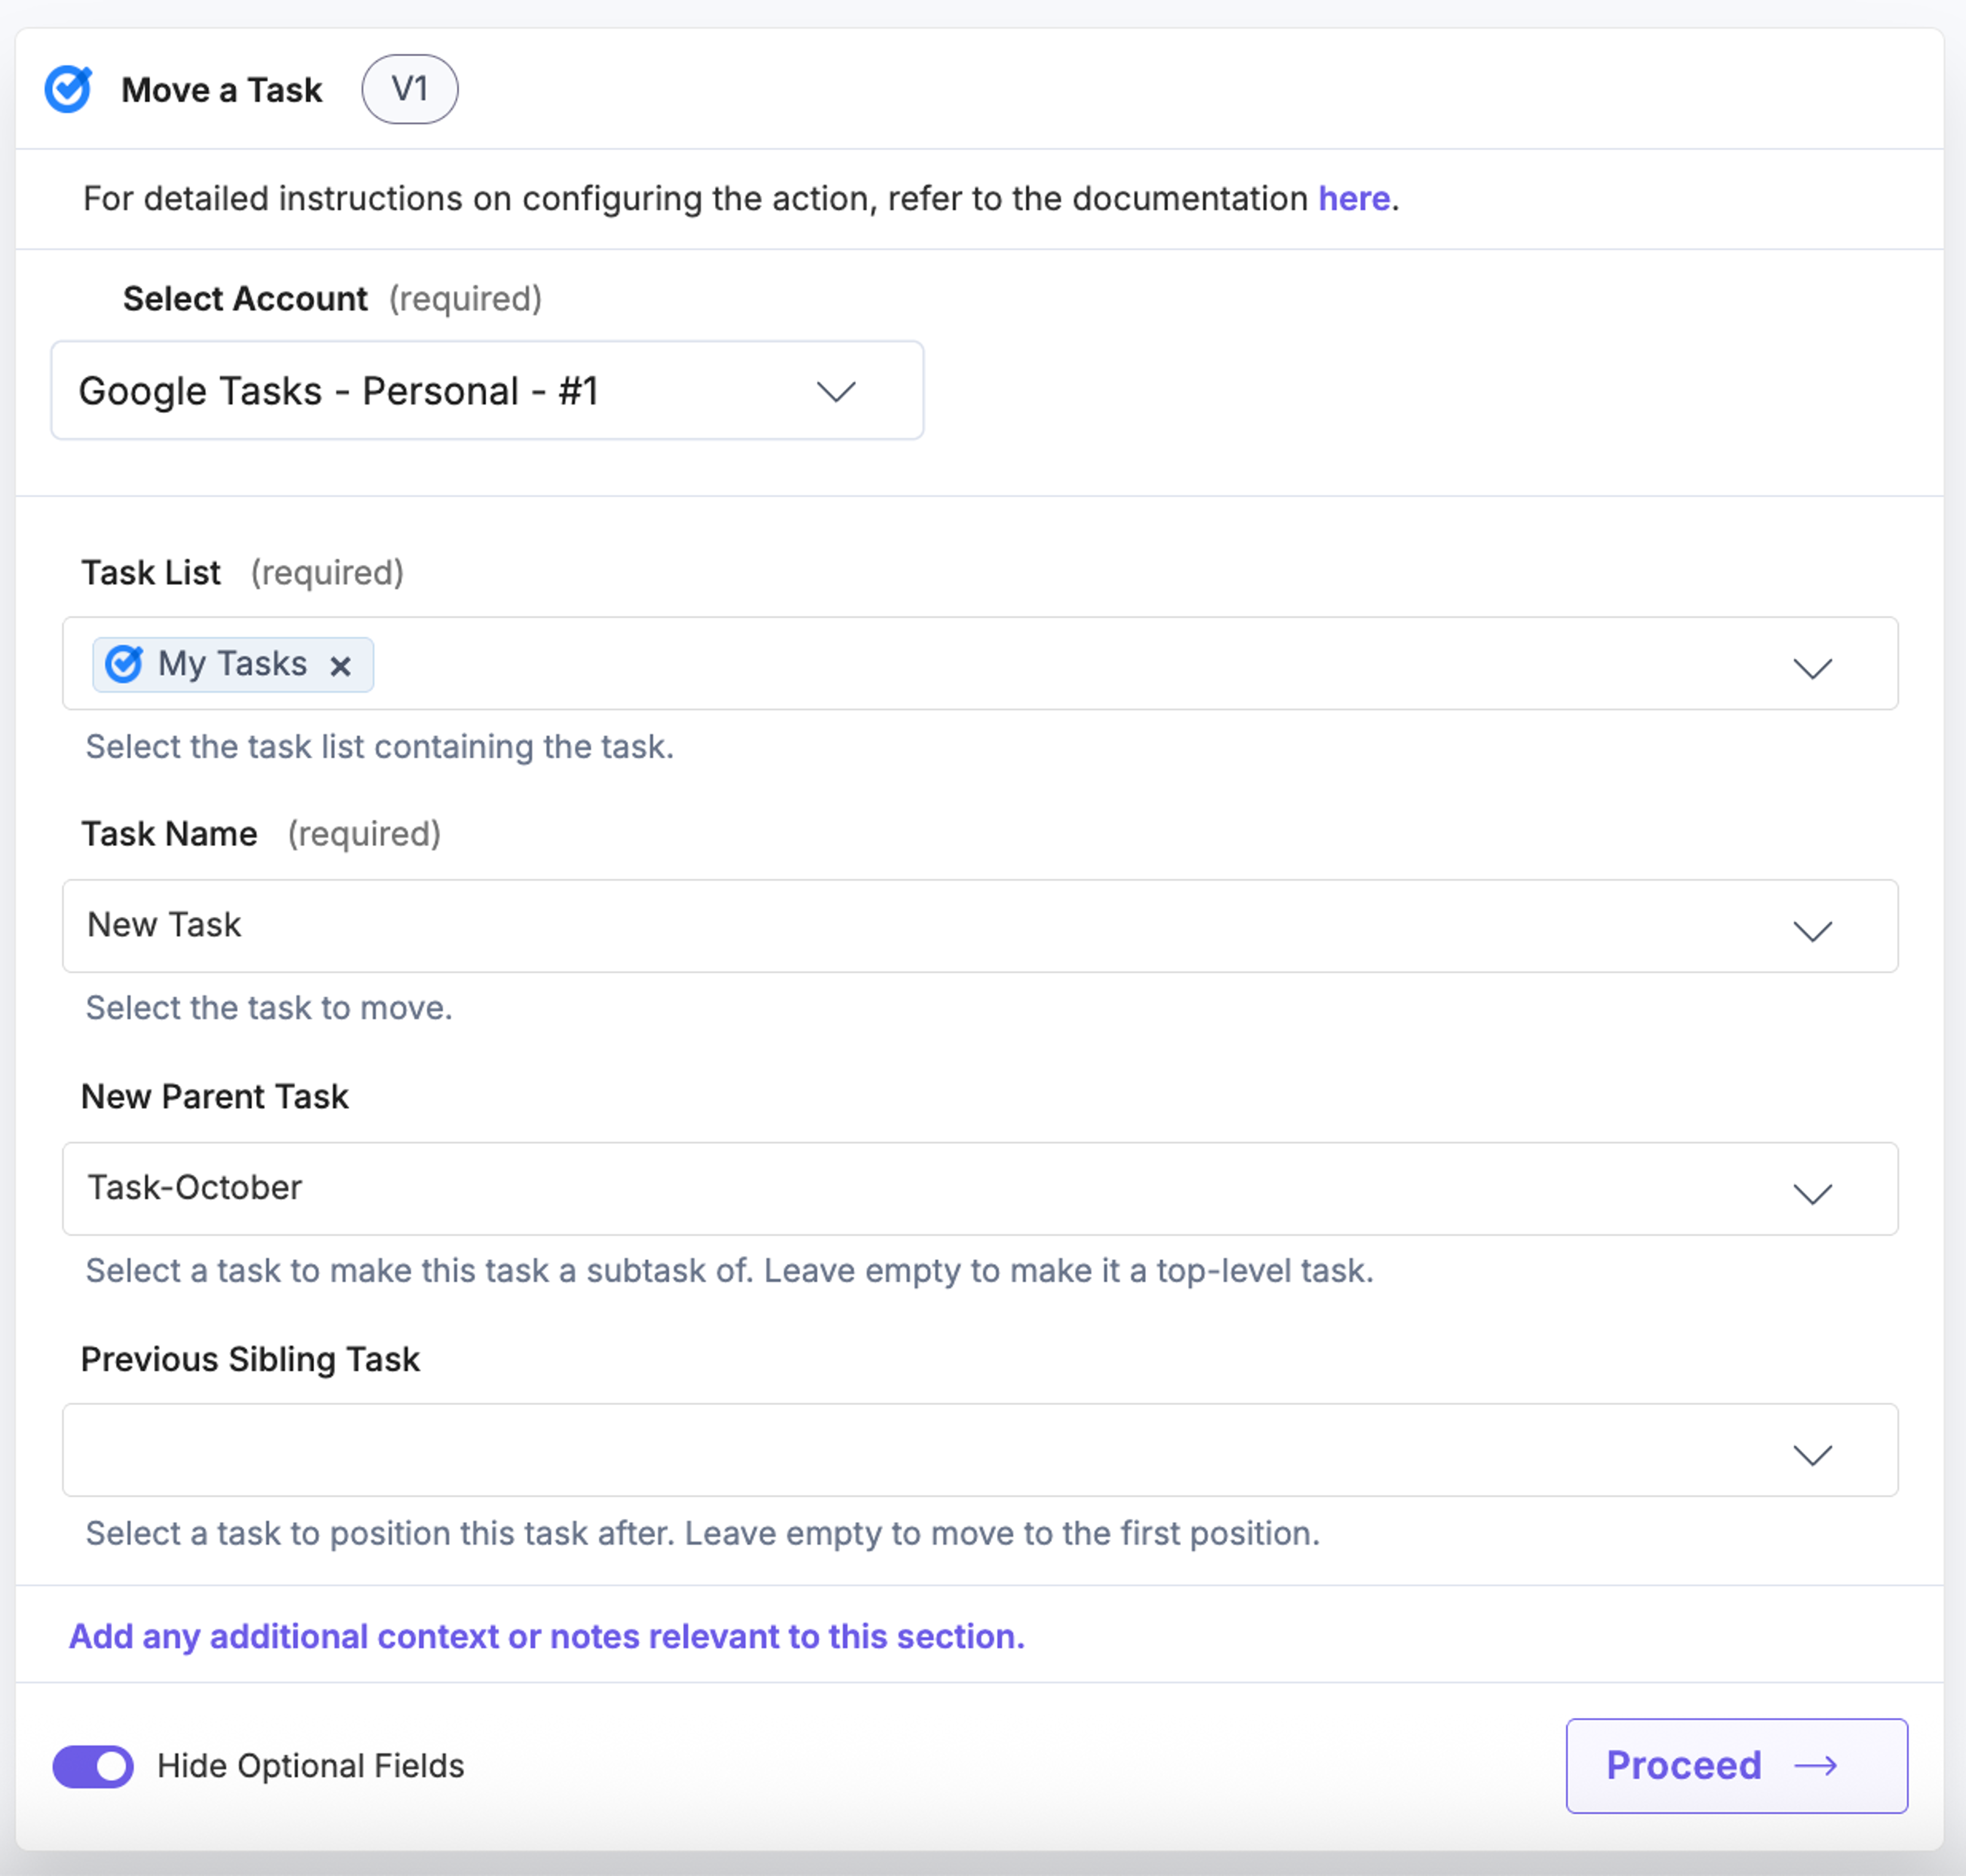Expand the New Parent Task dropdown chevron
1966x1876 pixels.
(1812, 1194)
